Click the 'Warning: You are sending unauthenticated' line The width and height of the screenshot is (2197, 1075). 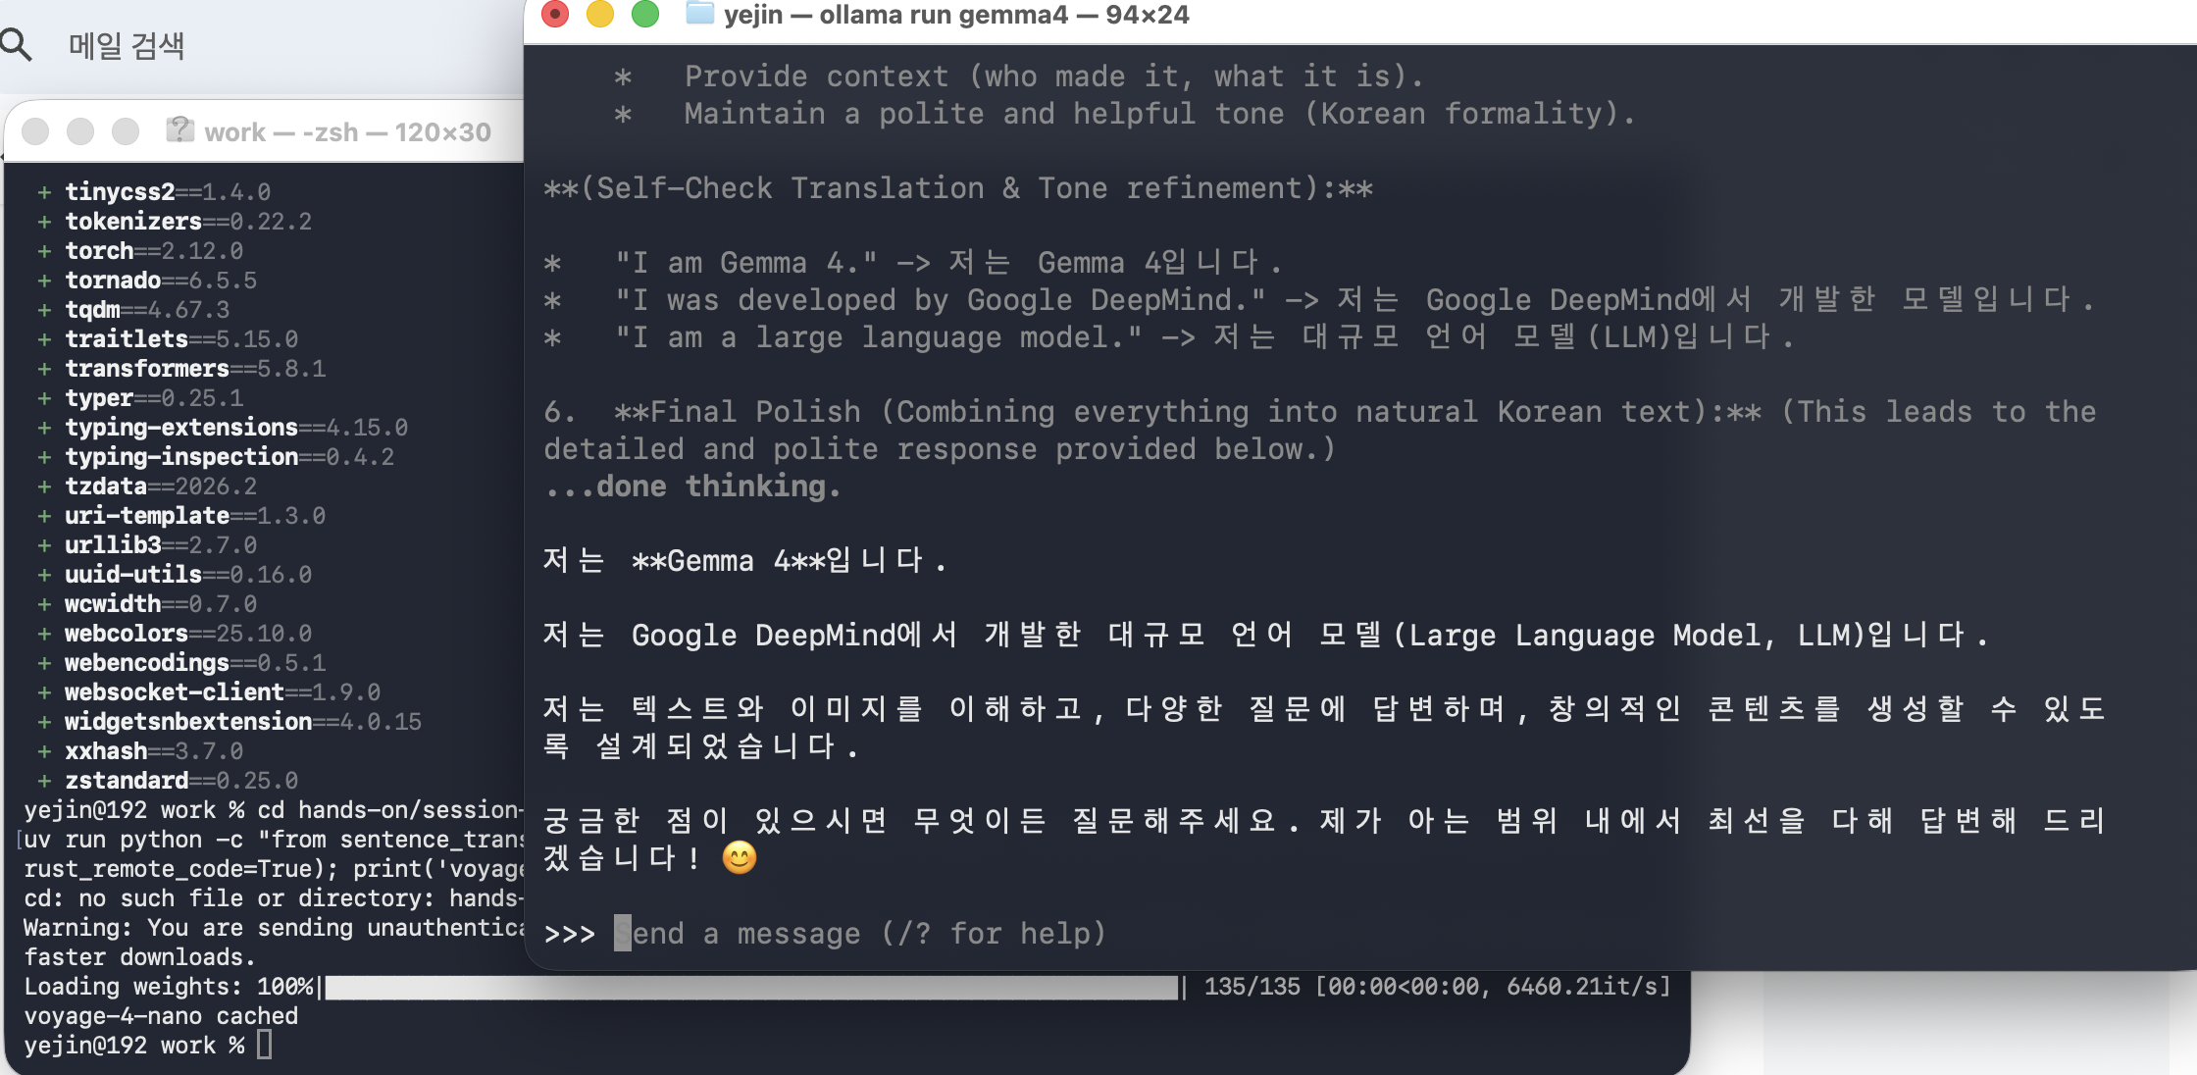coord(274,928)
